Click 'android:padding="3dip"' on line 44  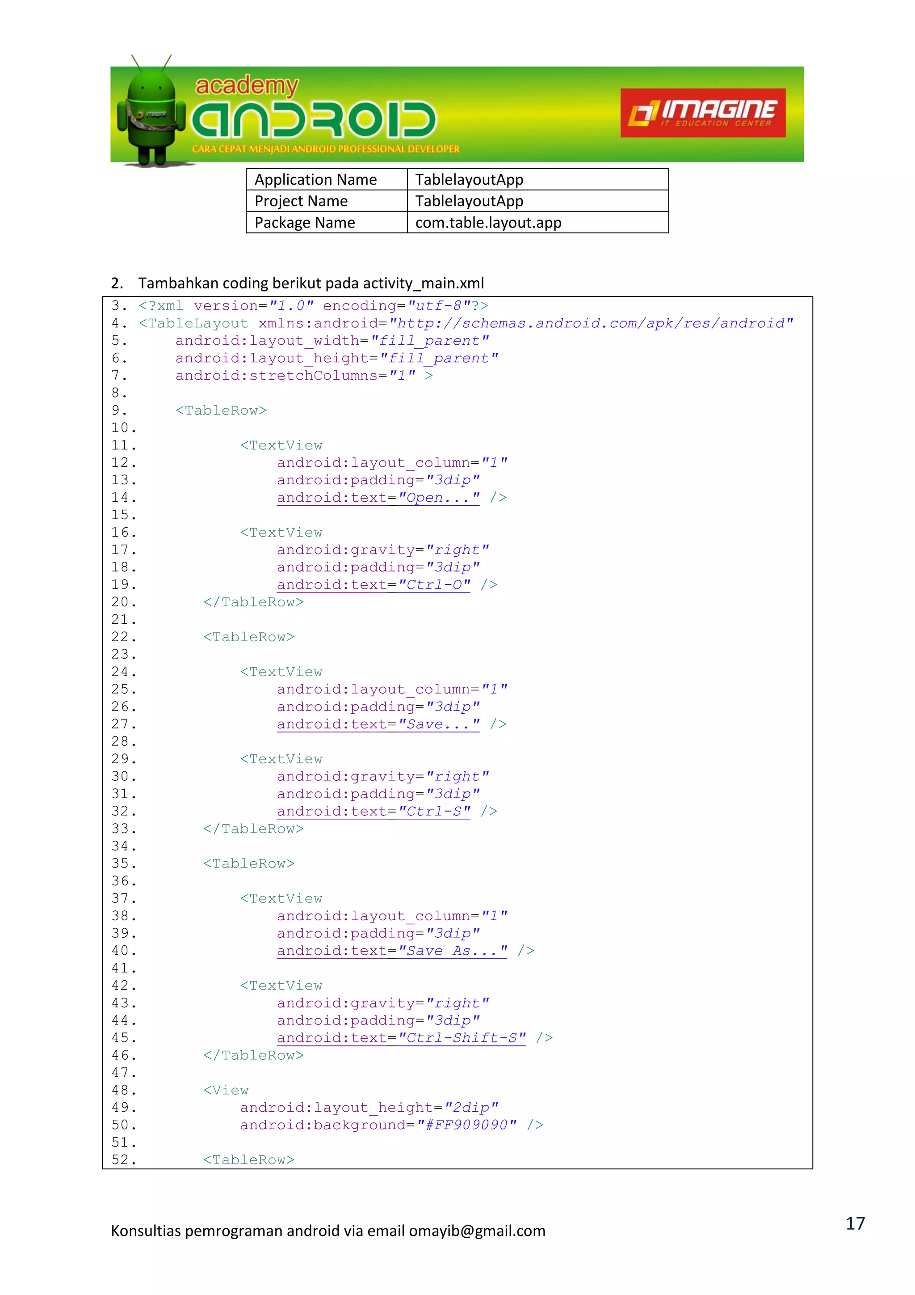[378, 1020]
